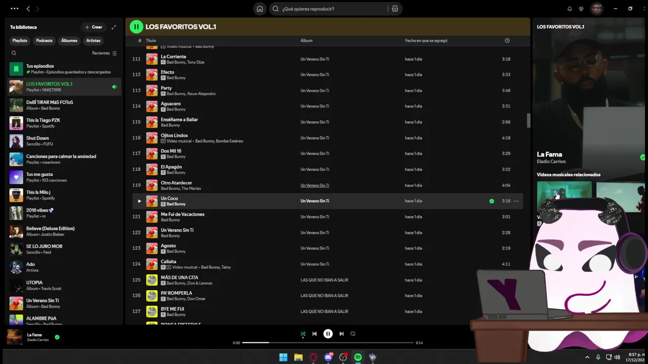Open This Is Milo j playlist

[65, 195]
